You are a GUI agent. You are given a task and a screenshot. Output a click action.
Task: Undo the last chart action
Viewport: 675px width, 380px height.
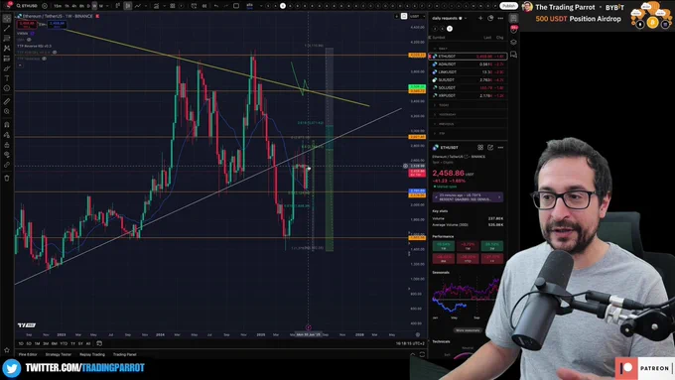pyautogui.click(x=216, y=6)
